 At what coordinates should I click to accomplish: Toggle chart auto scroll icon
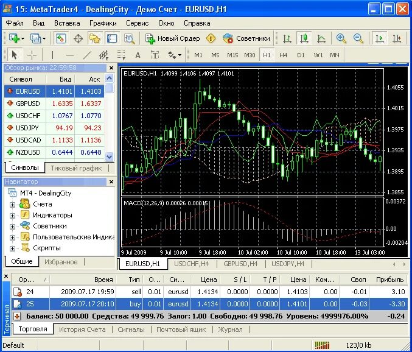pos(379,38)
